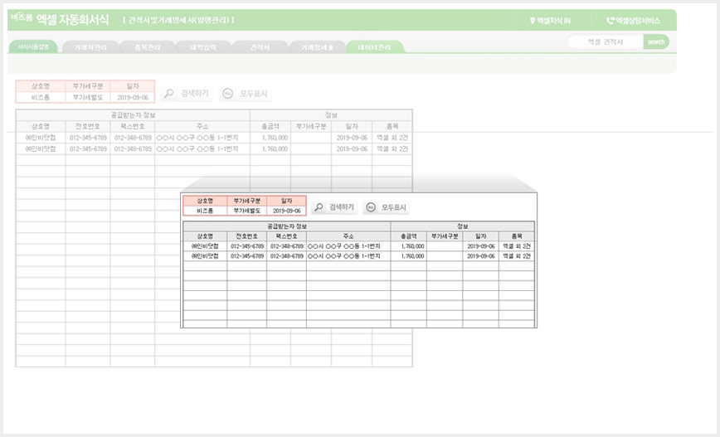720x437 pixels.
Task: Select second row 012-345-6789 cell on background sheet
Action: point(88,148)
